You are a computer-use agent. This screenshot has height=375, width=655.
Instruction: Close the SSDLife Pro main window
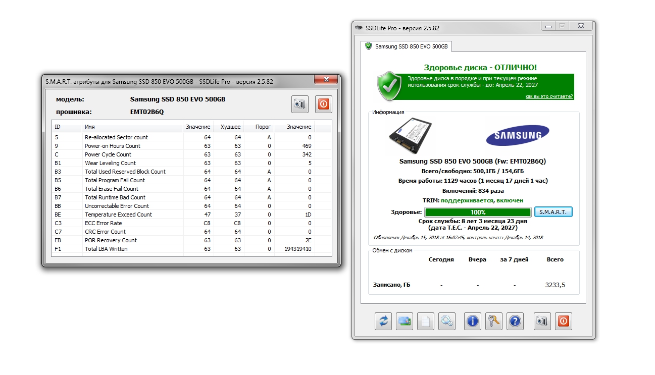580,26
